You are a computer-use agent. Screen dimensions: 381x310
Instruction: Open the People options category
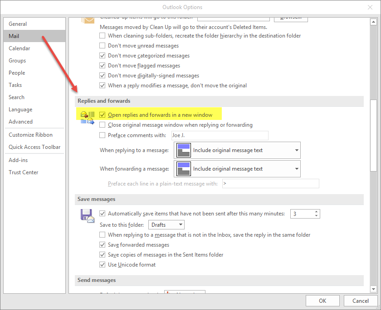click(x=34, y=73)
